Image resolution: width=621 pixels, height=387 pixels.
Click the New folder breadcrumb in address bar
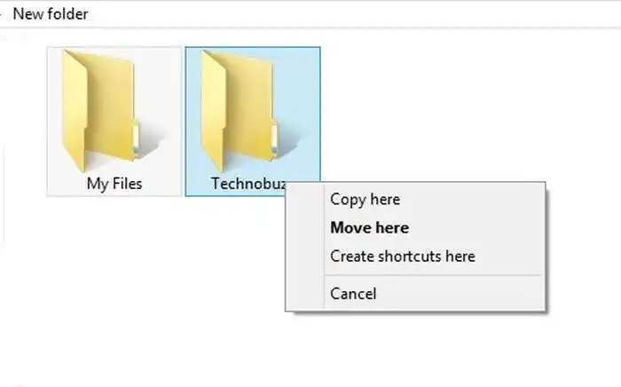[50, 14]
